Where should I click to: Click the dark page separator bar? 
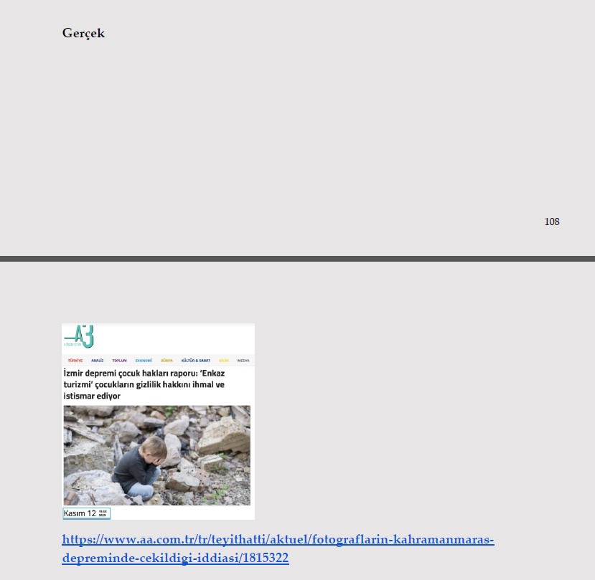click(297, 259)
